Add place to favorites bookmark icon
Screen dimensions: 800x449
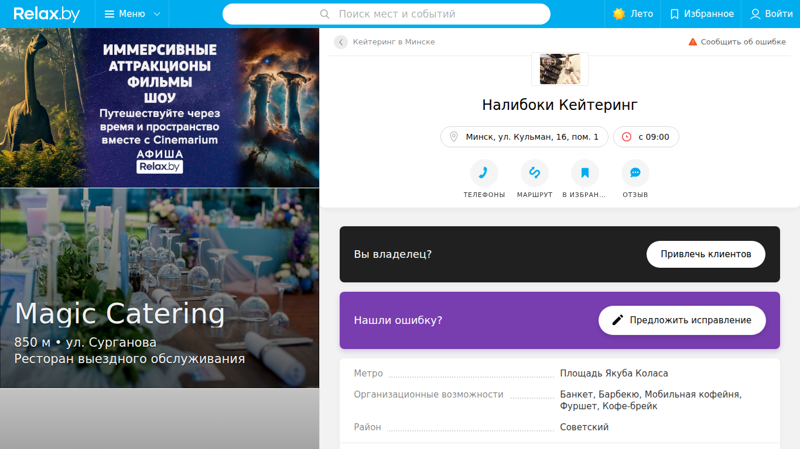click(x=584, y=173)
